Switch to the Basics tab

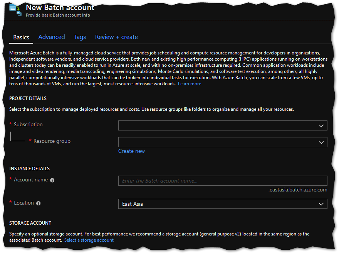click(21, 37)
